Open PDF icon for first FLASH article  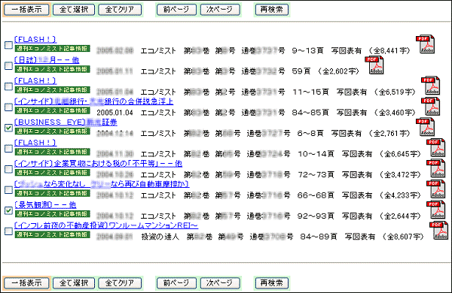pos(425,44)
